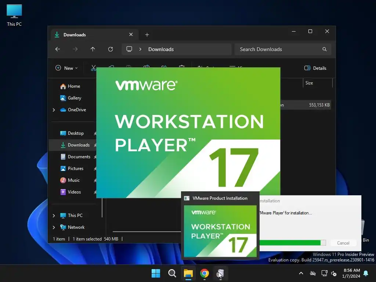
Task: Click the VMware Workstation Player 17 splash
Action: 188,133
